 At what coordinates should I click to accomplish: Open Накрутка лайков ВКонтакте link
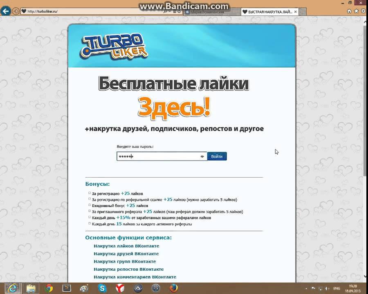[126, 246]
